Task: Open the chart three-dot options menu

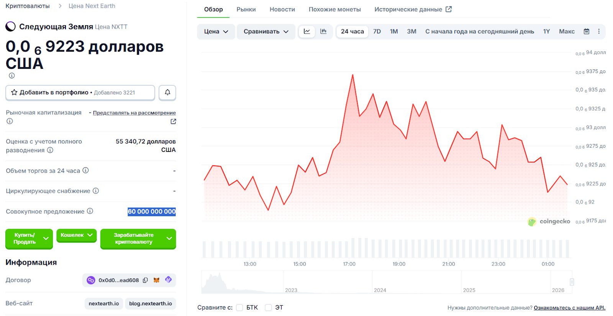Action: (x=599, y=31)
